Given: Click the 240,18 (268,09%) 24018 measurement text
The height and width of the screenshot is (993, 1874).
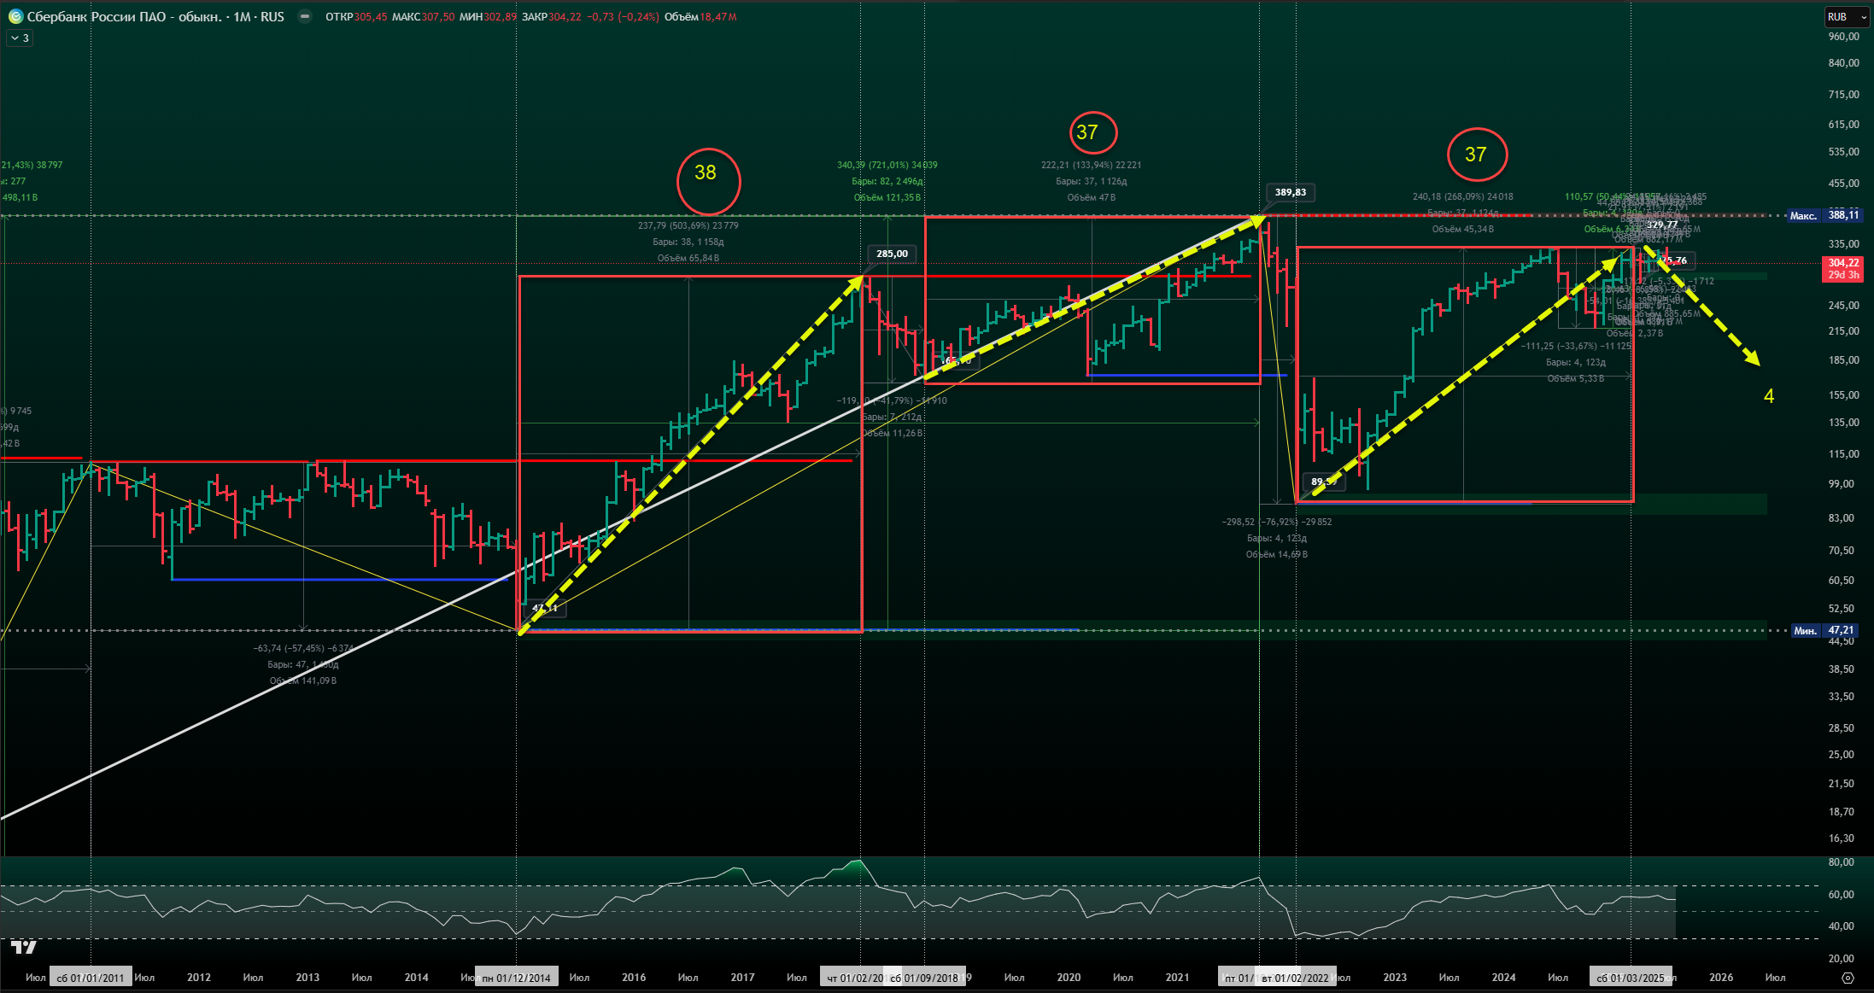Looking at the screenshot, I should (x=1463, y=197).
